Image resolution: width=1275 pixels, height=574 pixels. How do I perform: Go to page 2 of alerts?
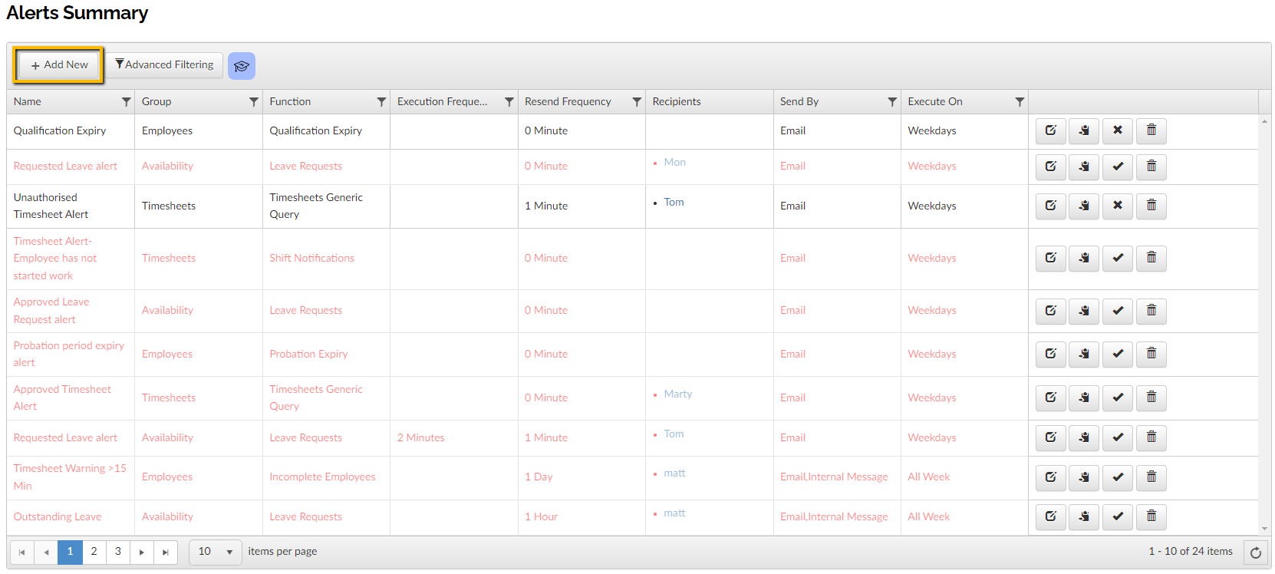[94, 552]
